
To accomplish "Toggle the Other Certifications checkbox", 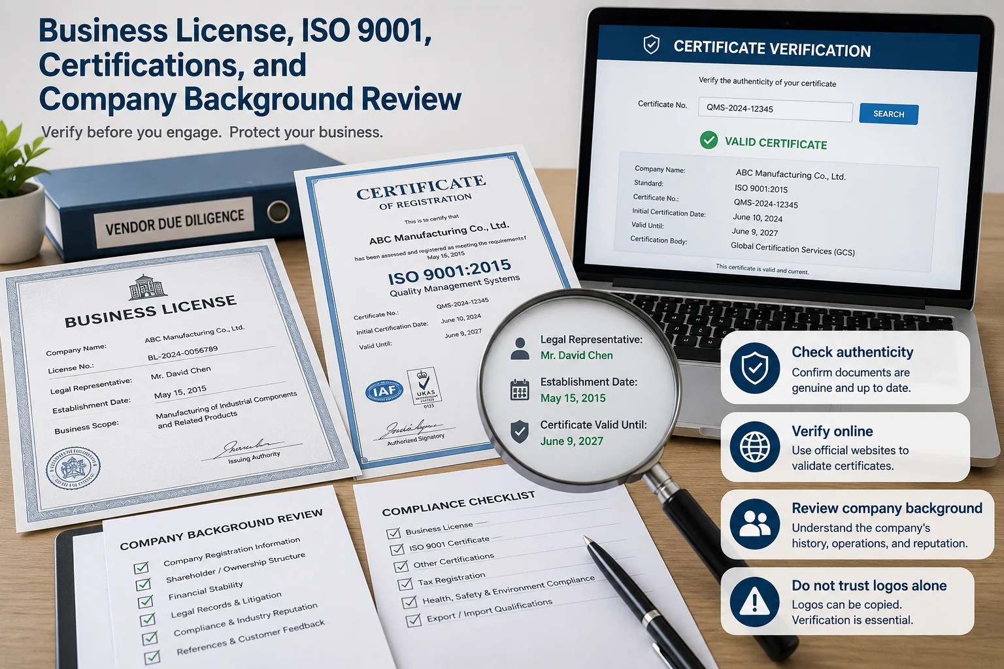I will click(401, 566).
